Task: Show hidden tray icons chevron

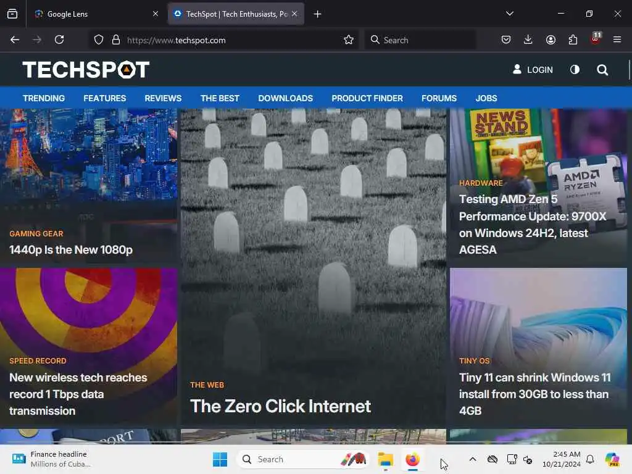Action: point(473,459)
